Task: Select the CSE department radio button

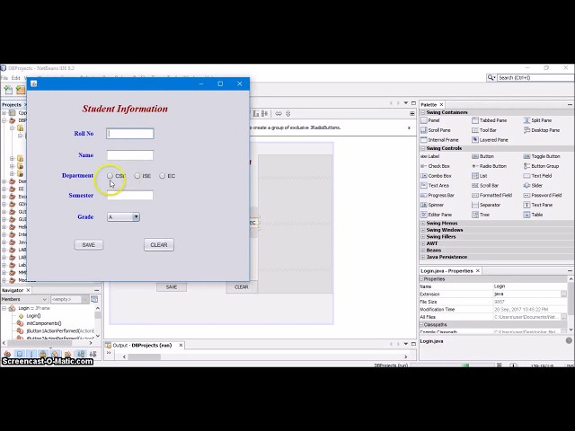Action: [x=110, y=176]
